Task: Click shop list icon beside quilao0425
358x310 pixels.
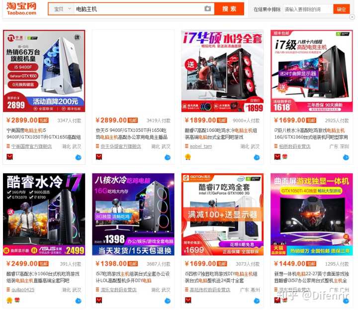Action: (8, 290)
